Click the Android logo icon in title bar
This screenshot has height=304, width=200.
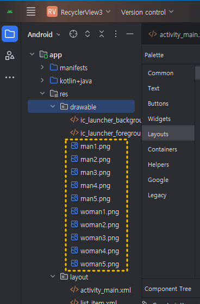pyautogui.click(x=10, y=11)
